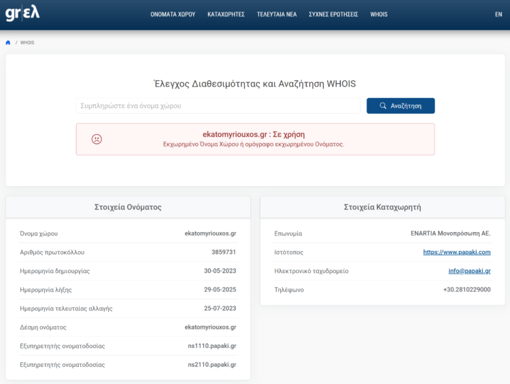Open the ΚΑΤΑΧΩΡΗΤΕΣ menu item
Viewport: 510px width, 384px height.
tap(226, 14)
